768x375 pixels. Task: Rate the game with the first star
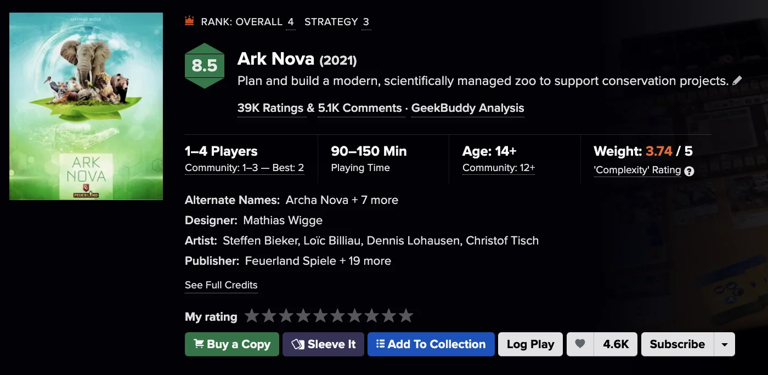[x=252, y=316]
